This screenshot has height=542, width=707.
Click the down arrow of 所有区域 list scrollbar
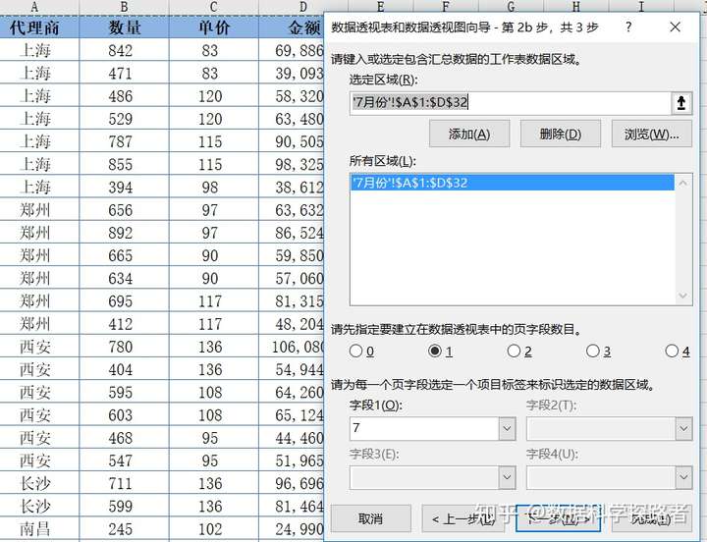tap(682, 296)
